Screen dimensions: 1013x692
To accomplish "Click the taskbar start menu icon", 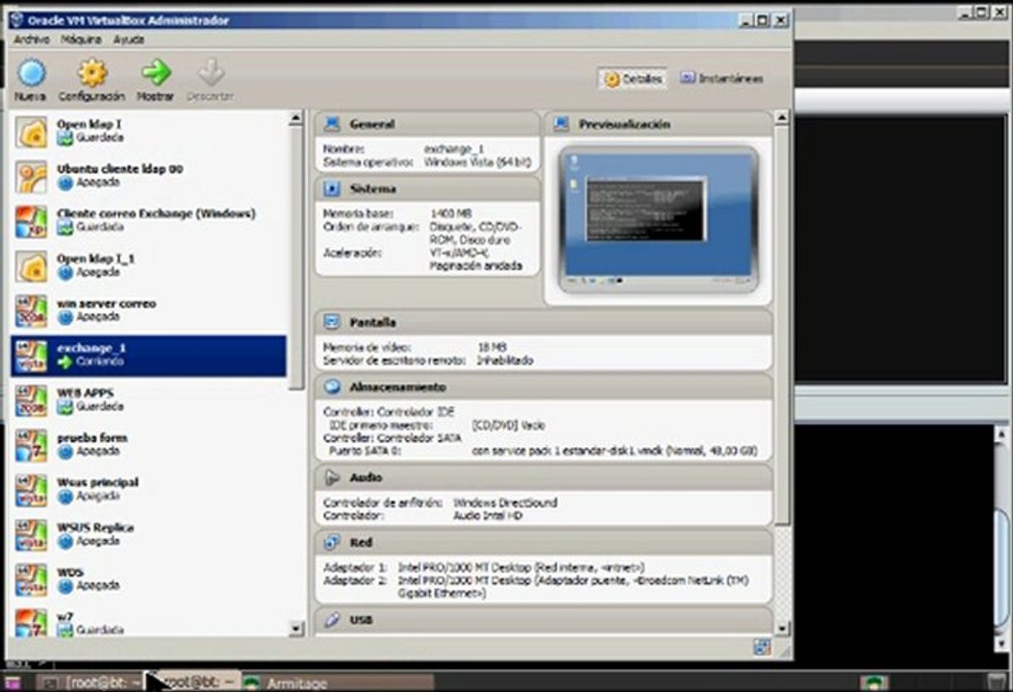I will [x=13, y=682].
